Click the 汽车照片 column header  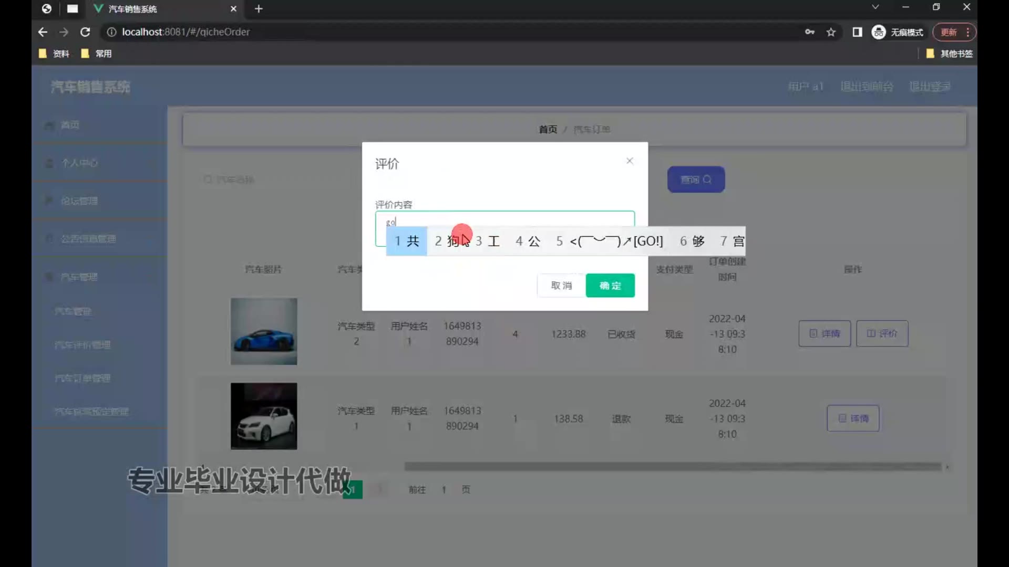(x=263, y=269)
